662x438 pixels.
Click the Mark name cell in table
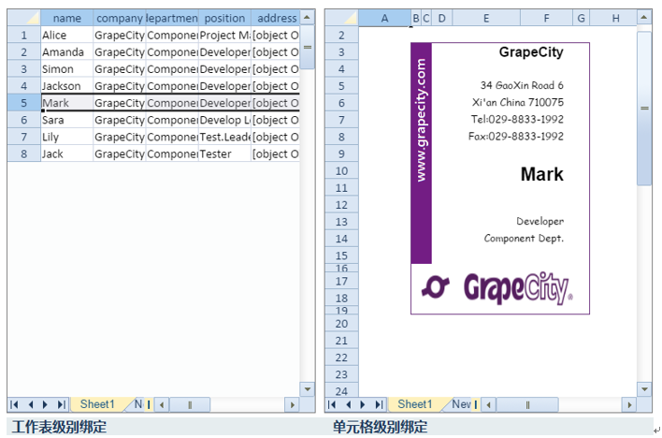coord(66,103)
